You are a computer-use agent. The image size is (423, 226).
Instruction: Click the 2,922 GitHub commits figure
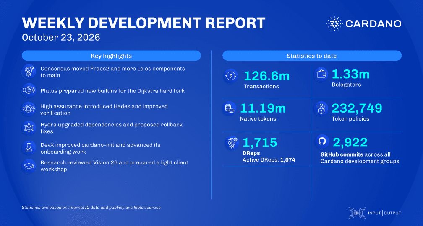click(350, 143)
